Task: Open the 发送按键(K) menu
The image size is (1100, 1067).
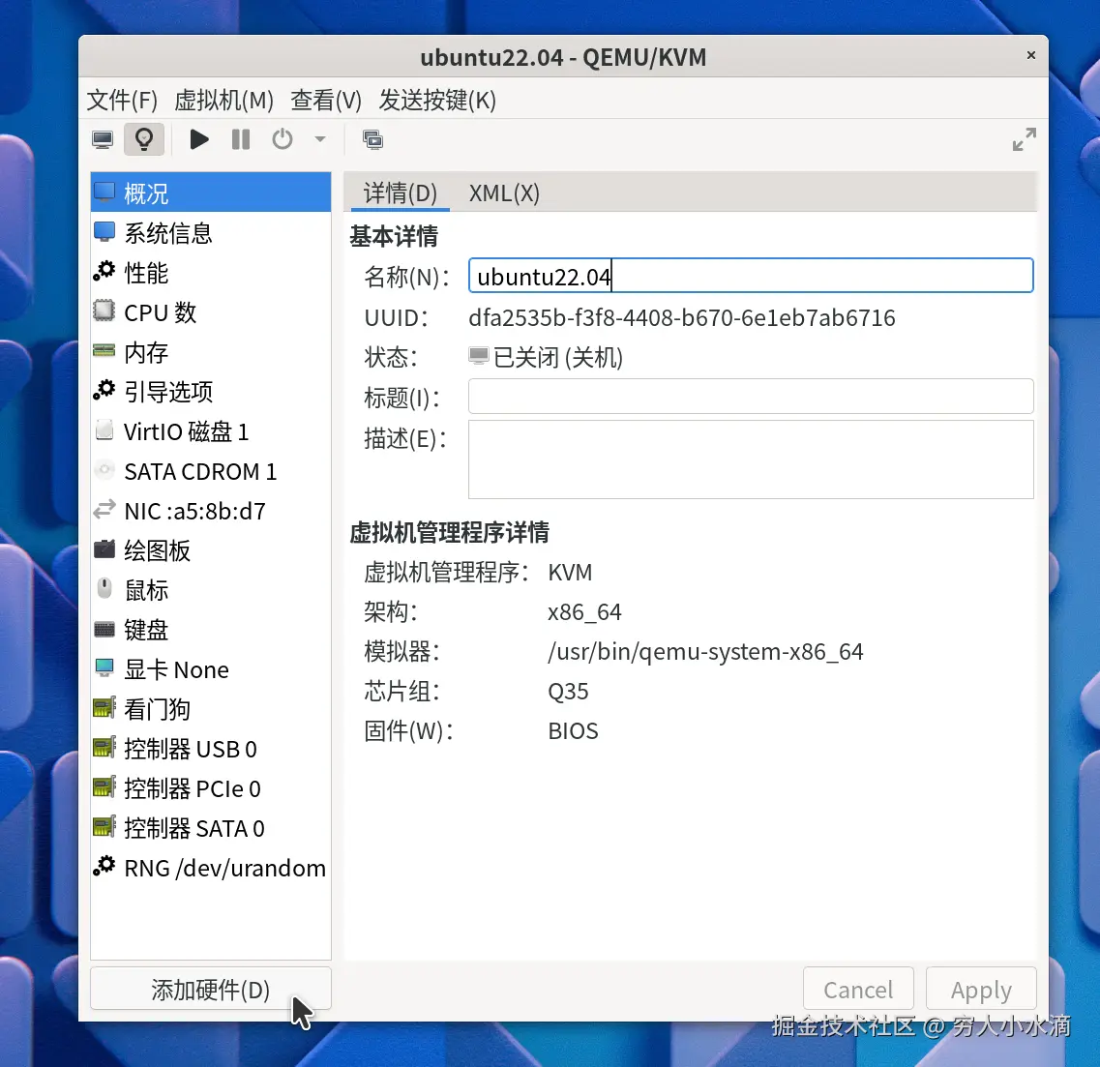Action: pos(437,101)
